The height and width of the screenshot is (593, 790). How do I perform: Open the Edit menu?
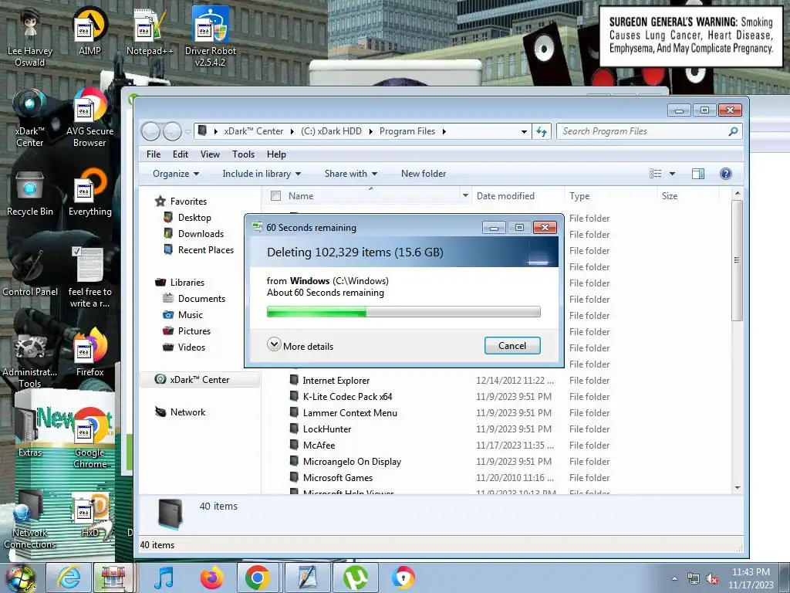pos(180,154)
